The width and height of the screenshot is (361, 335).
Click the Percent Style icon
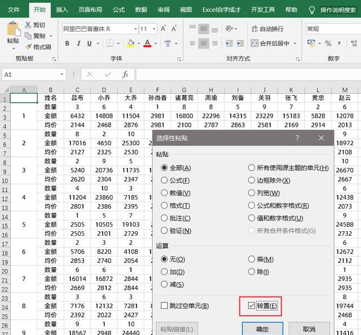[328, 43]
